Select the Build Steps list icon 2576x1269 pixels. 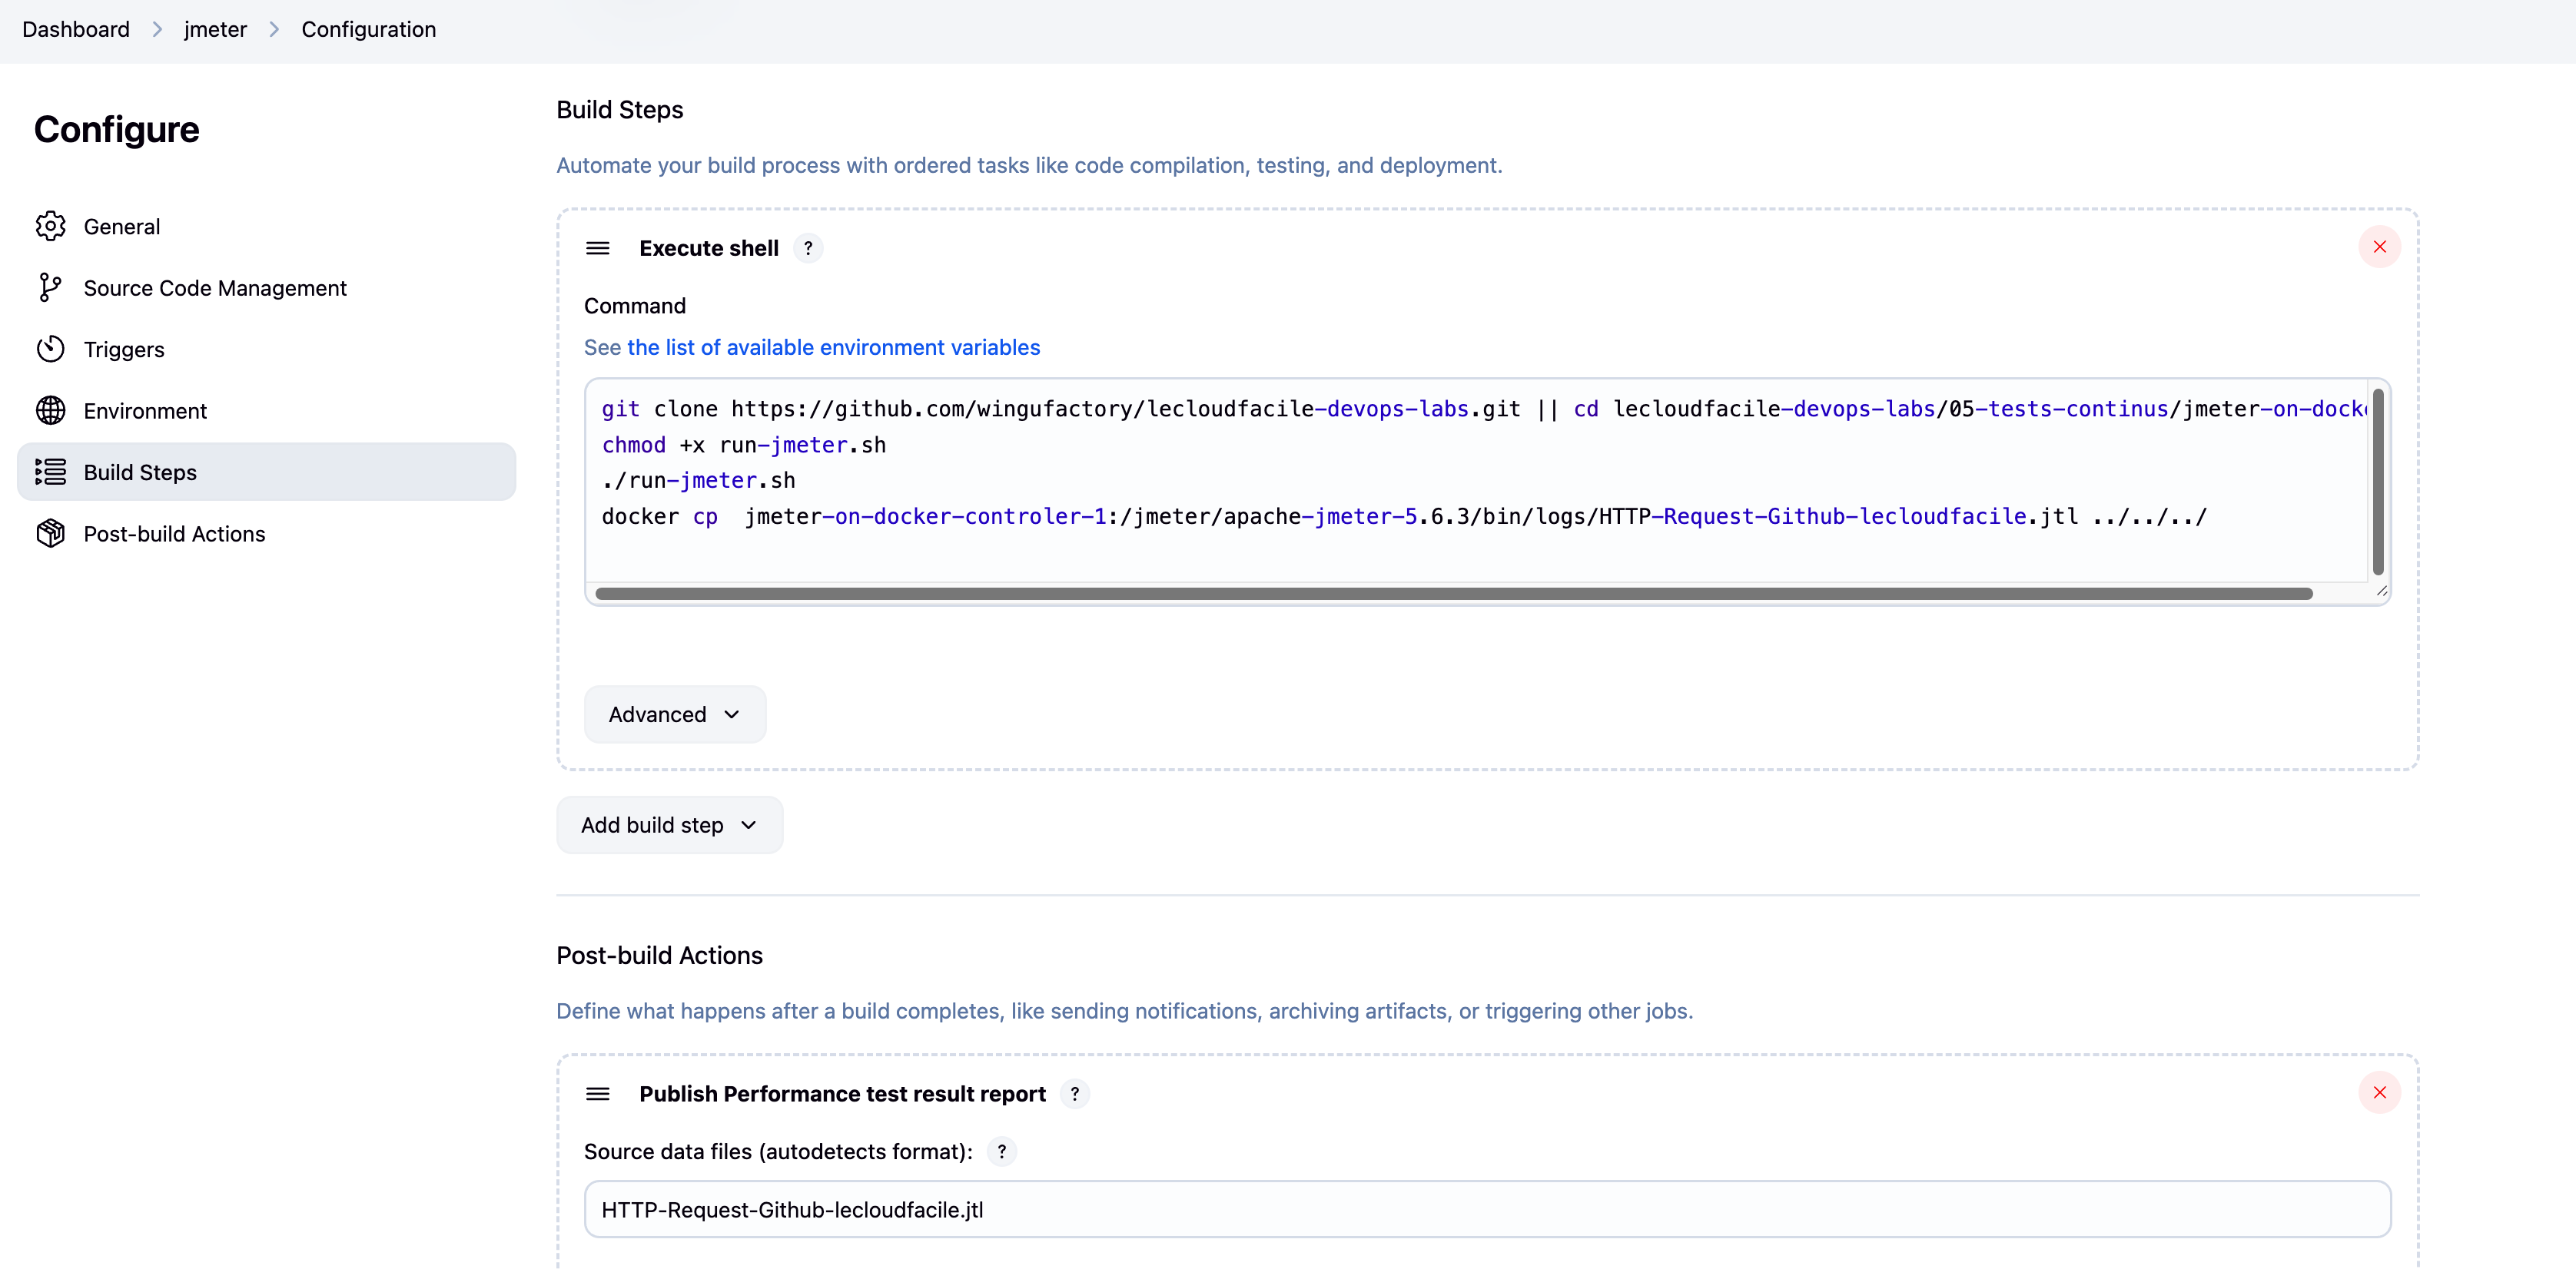[50, 472]
